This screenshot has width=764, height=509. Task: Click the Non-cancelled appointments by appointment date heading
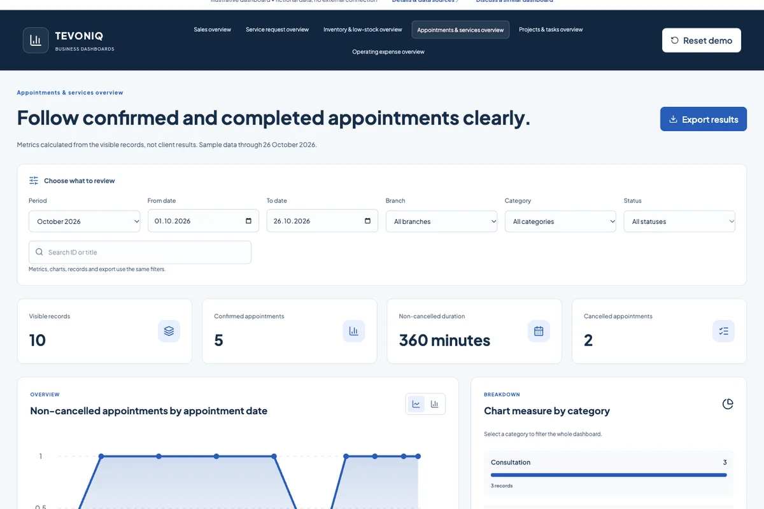pos(149,411)
